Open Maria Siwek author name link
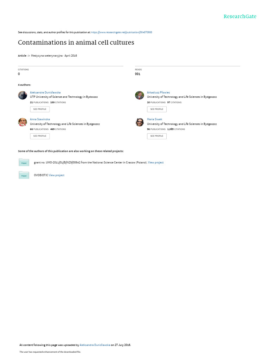This screenshot has width=270, height=360. point(155,120)
